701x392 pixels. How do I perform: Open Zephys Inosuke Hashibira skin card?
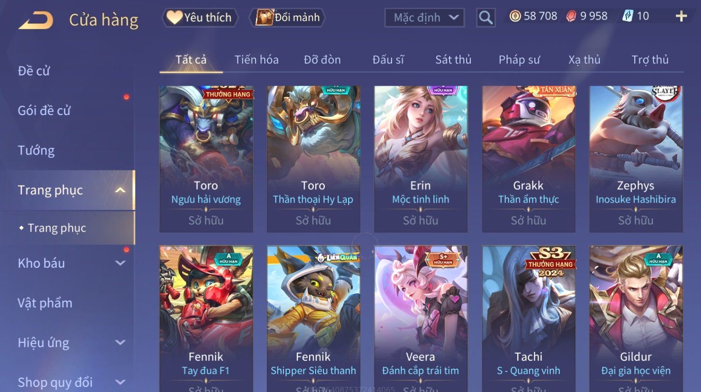click(x=636, y=159)
